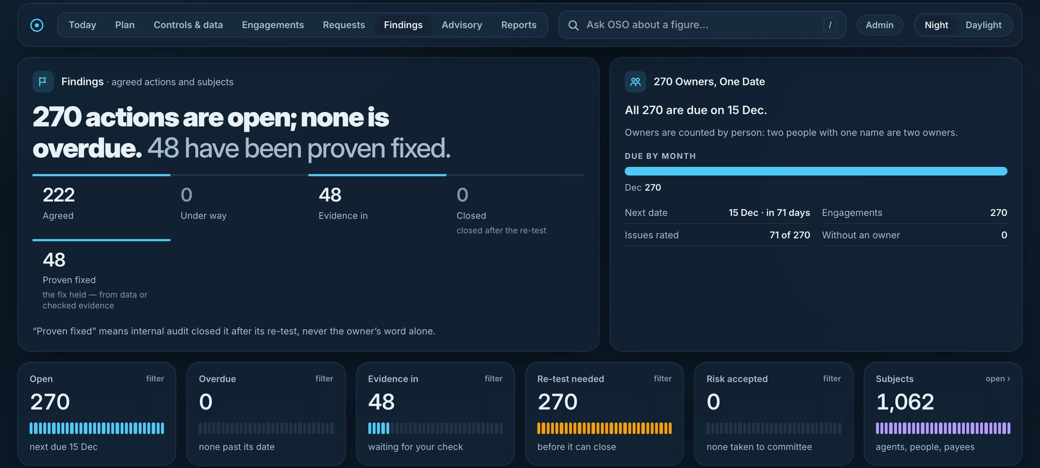Click the owners people icon
This screenshot has width=1040, height=468.
coord(635,81)
